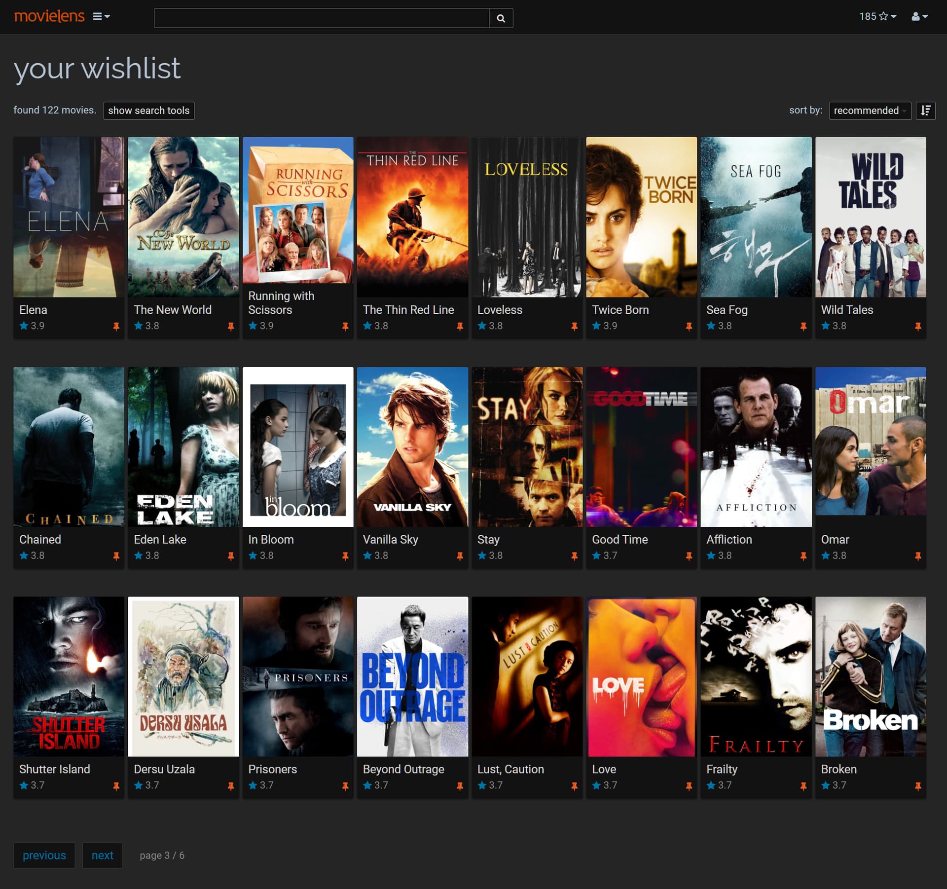Open the Love movie poster
This screenshot has height=889, width=947.
641,676
